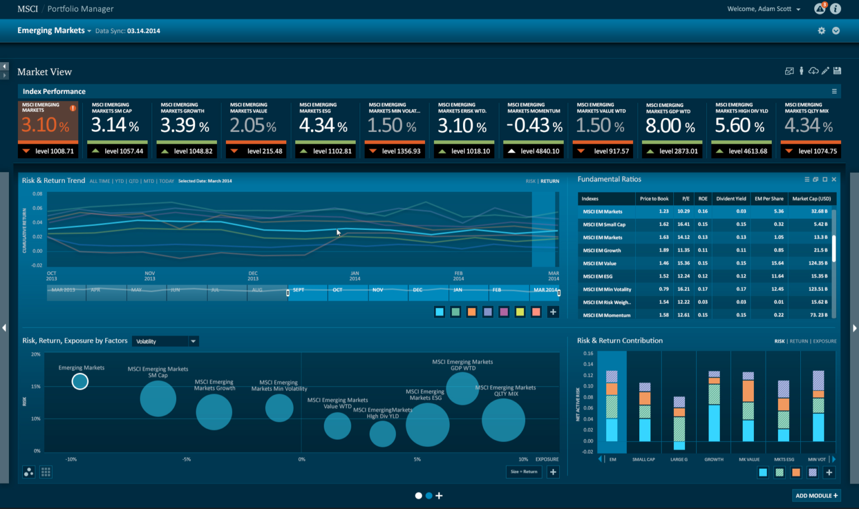Open the info icon in header

coord(836,8)
